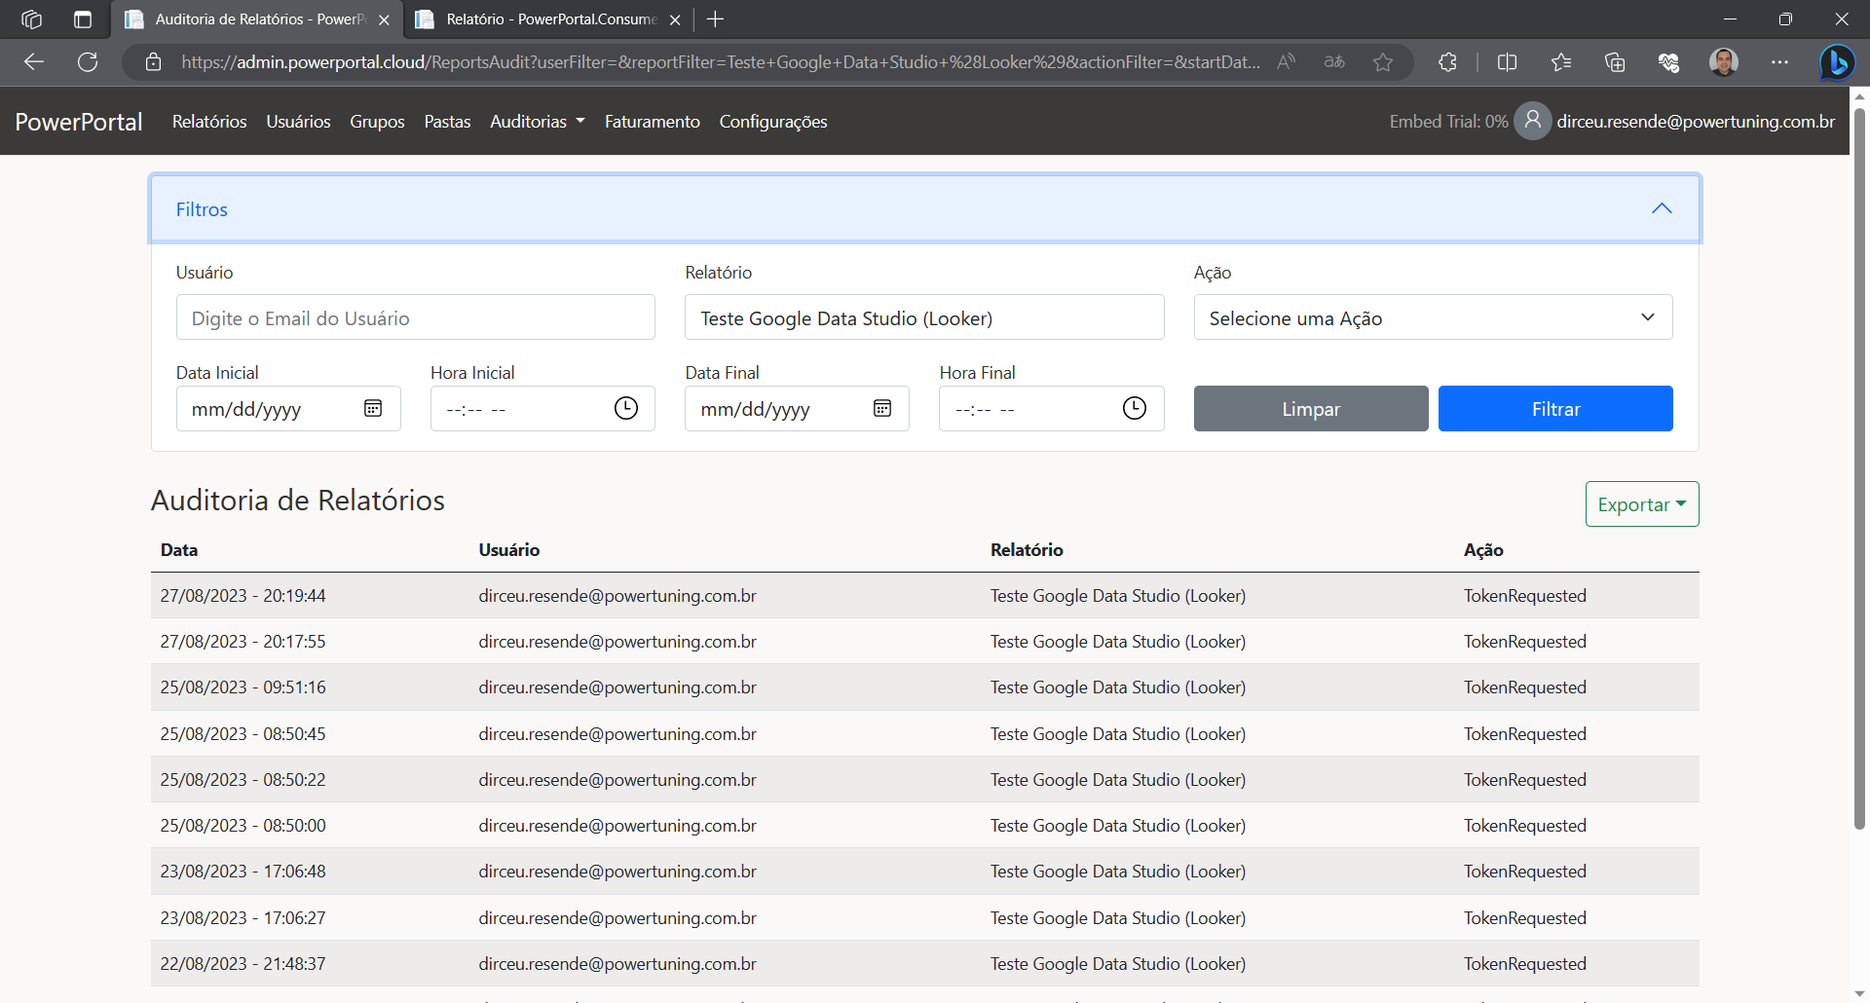Collapse the Filtros panel

click(1662, 208)
